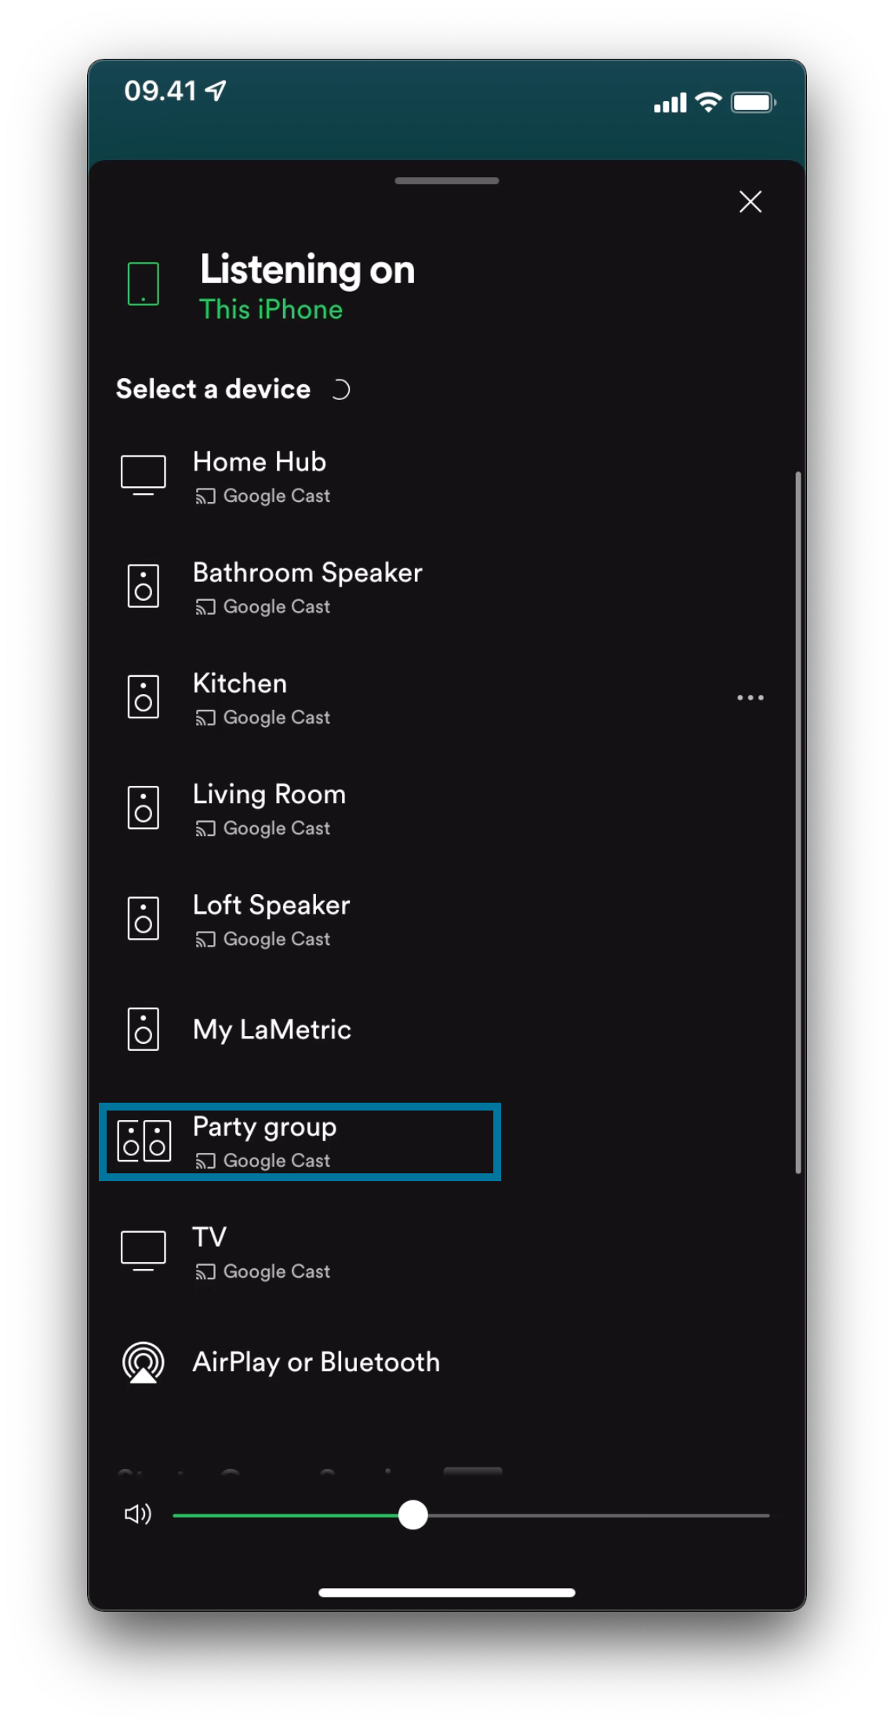Select Kitchen as the playback device
Viewport: 894px width, 1727px height.
click(x=240, y=696)
